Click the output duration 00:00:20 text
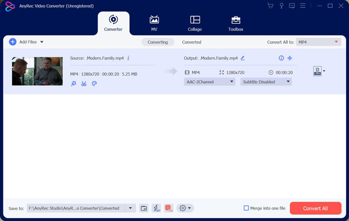349x221 pixels. [x=284, y=73]
